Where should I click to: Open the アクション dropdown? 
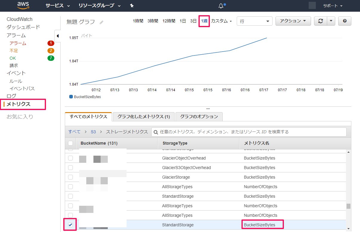pos(293,21)
